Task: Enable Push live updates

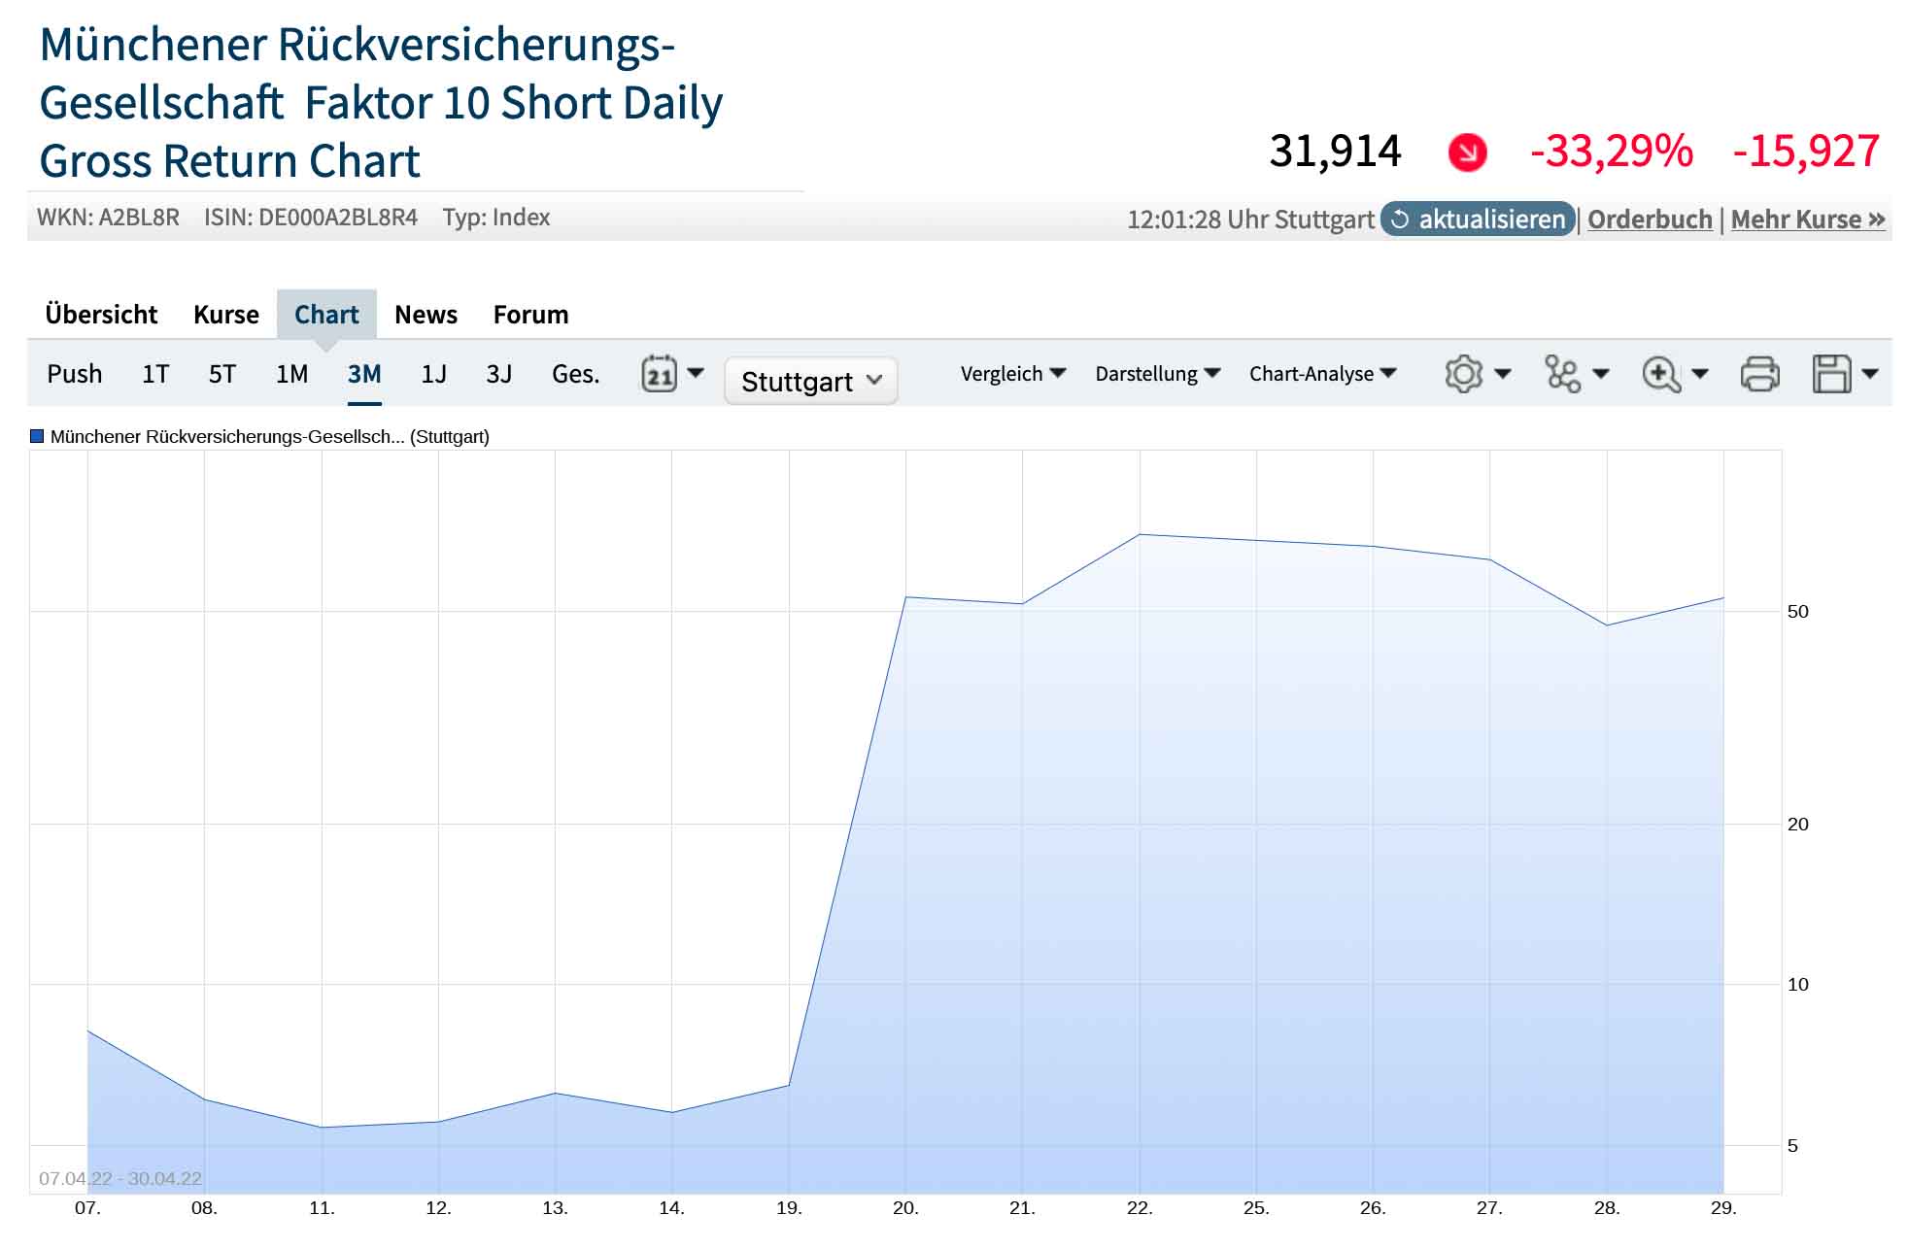Action: 74,374
